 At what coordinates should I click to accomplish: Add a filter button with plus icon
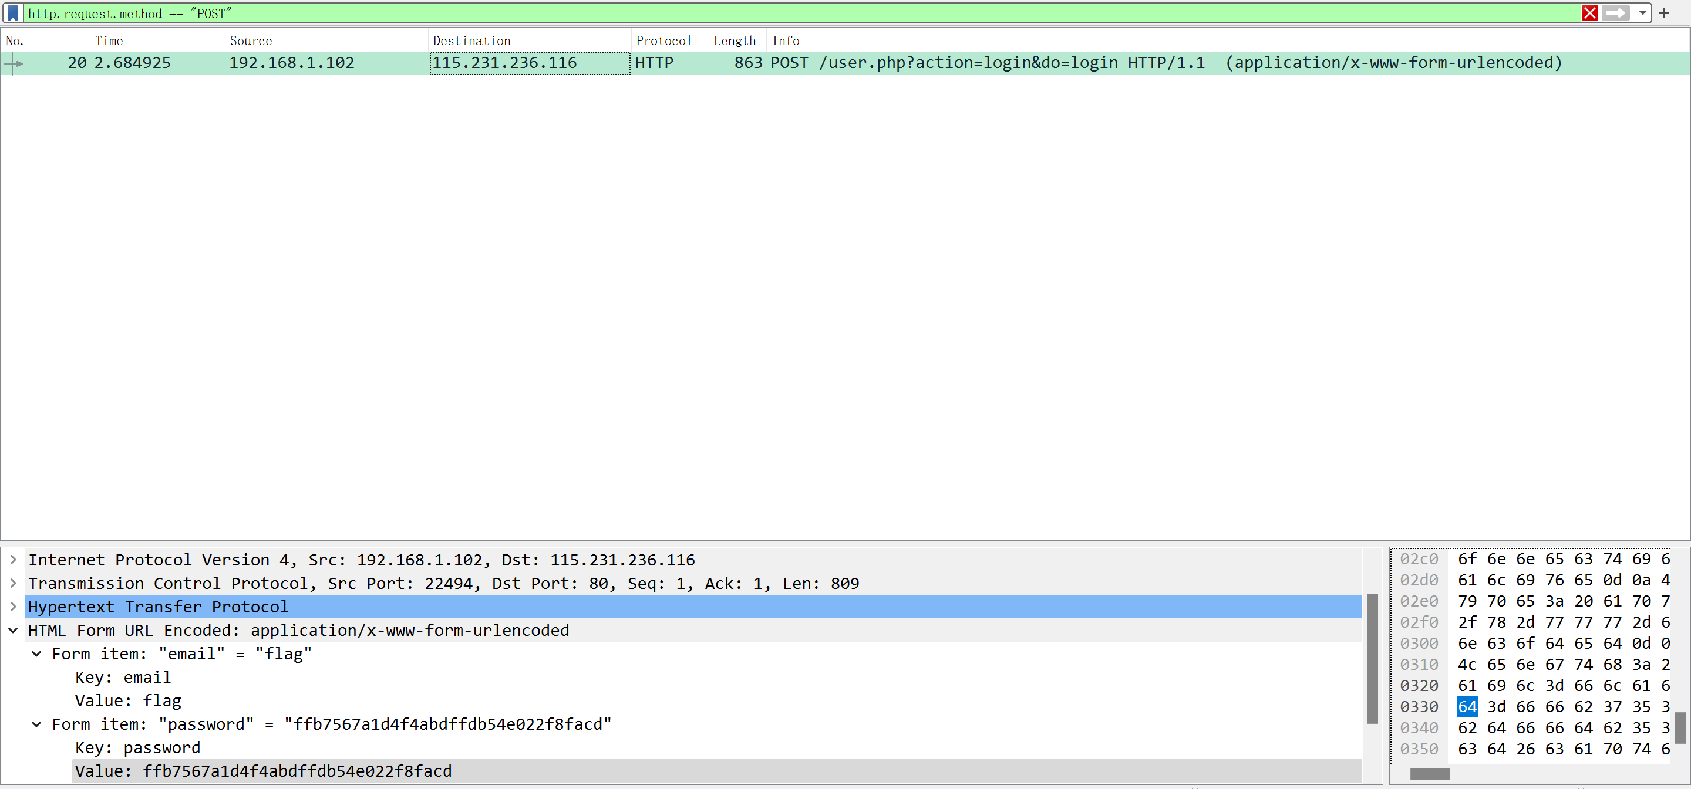pyautogui.click(x=1663, y=13)
